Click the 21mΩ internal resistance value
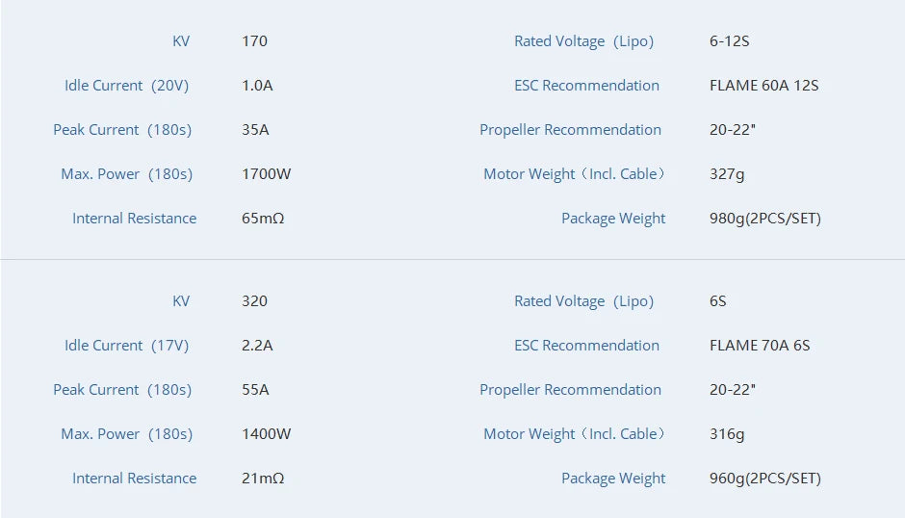 click(263, 479)
